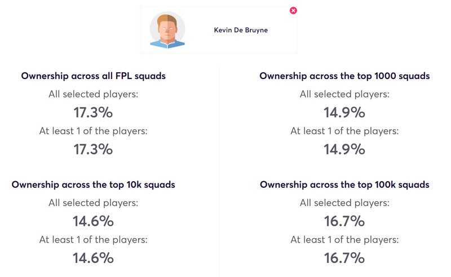The width and height of the screenshot is (451, 277).
Task: Click 'Ownership across the top 1000 squads' heading
Action: pyautogui.click(x=344, y=76)
